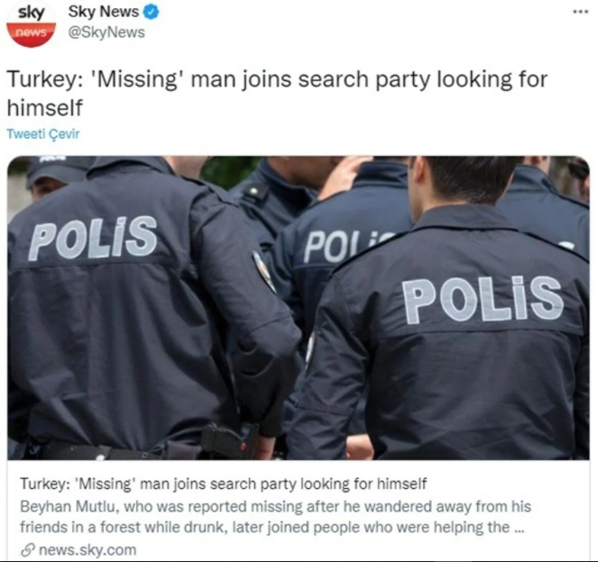The width and height of the screenshot is (598, 562).
Task: Click the blue verified badge
Action: point(151,13)
